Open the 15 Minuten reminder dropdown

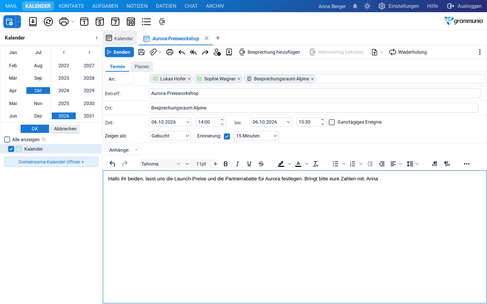[256, 136]
